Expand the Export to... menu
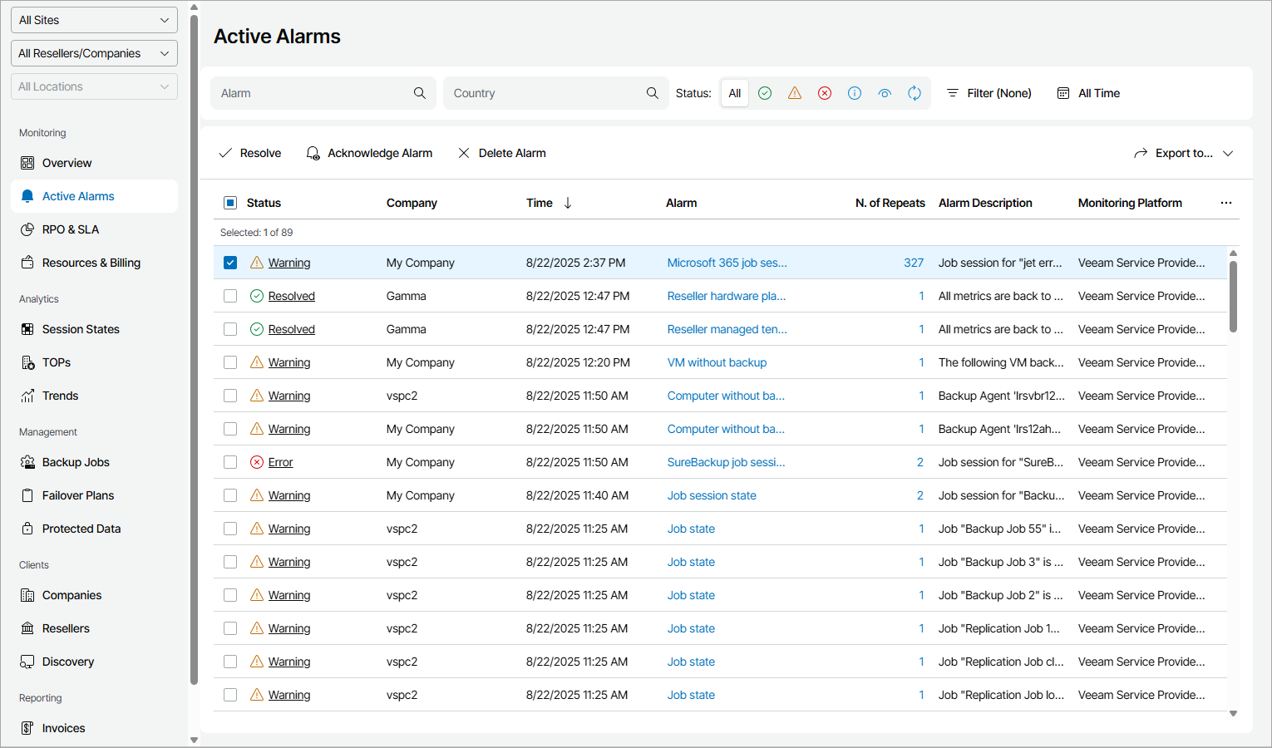The width and height of the screenshot is (1272, 748). tap(1183, 153)
